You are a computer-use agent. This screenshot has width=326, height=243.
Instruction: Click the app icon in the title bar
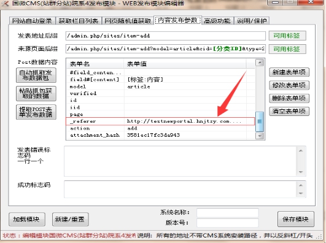pyautogui.click(x=5, y=3)
